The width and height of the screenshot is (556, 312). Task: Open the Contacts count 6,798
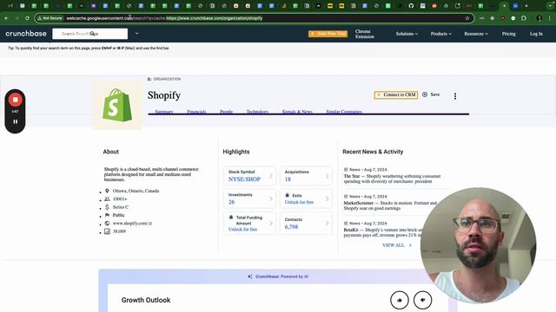pos(291,227)
